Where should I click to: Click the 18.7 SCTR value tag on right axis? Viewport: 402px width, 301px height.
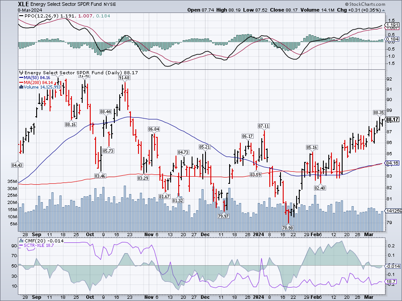tap(392, 282)
